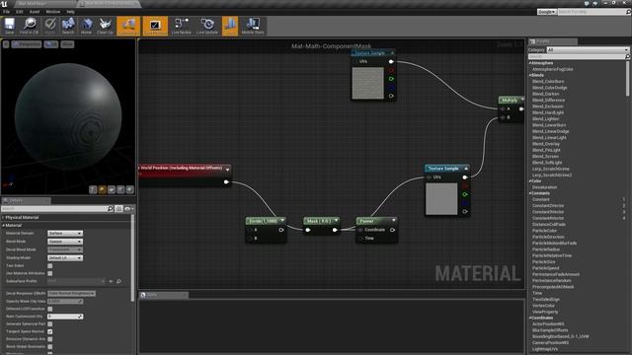632x355 pixels.
Task: Open the World Position node dropdown arrow
Action: pyautogui.click(x=228, y=170)
